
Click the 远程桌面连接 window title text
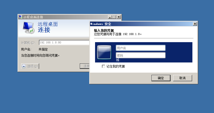tap(33, 17)
